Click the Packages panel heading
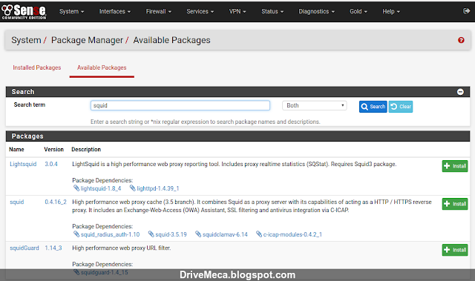The height and width of the screenshot is (281, 475). [x=27, y=136]
